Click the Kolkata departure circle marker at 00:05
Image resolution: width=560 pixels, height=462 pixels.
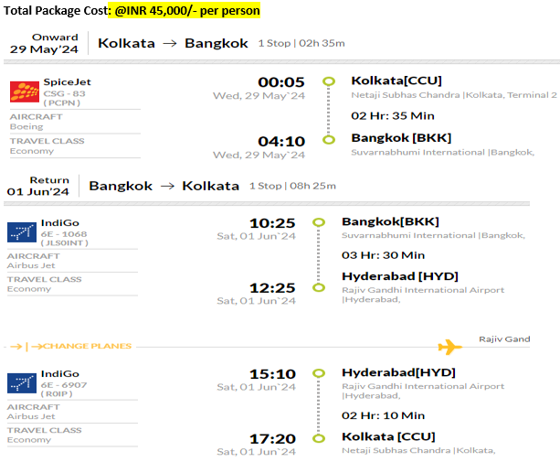329,81
